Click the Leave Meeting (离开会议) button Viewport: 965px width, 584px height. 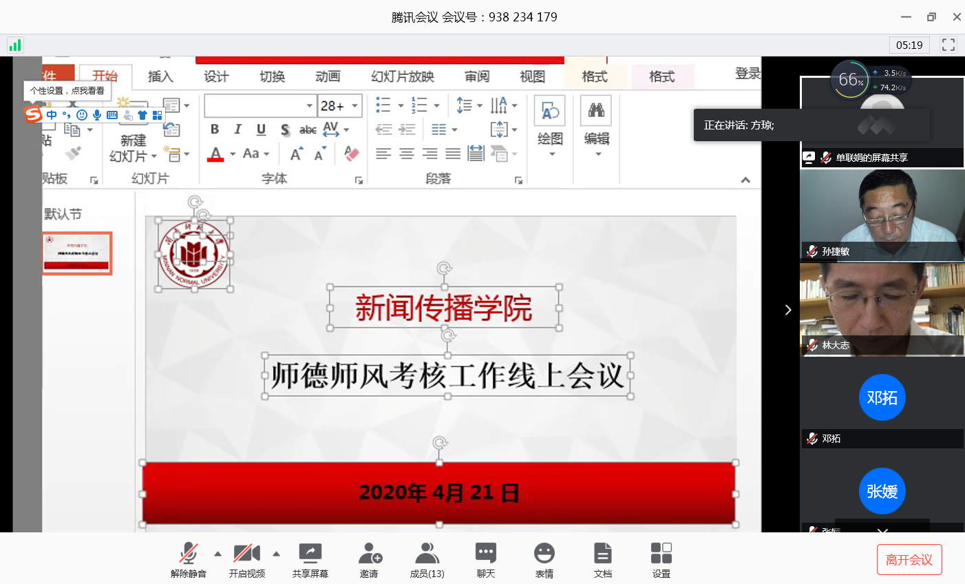click(x=909, y=560)
